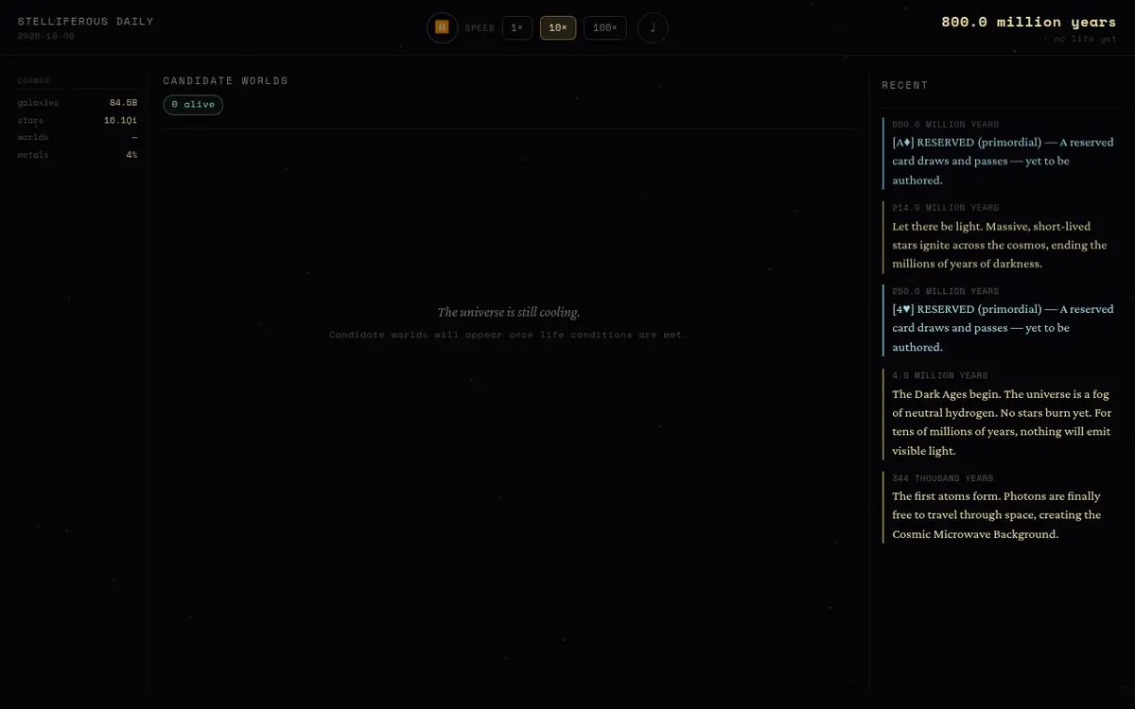Click the STELLIFEROUS DAILY title
Screen dimensions: 1135x709
click(x=85, y=22)
